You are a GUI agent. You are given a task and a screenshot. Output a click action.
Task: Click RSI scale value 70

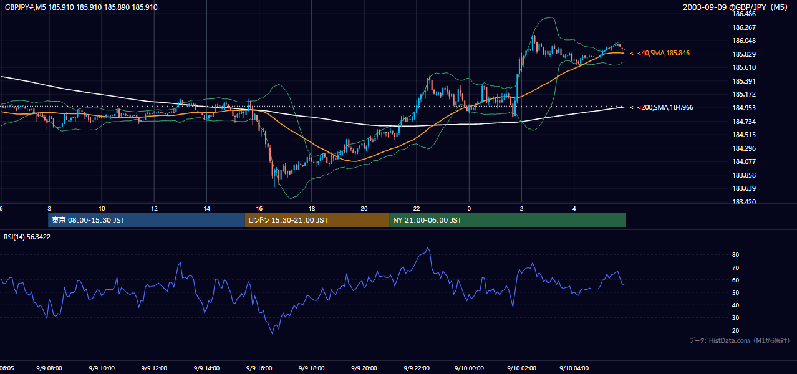(735, 267)
